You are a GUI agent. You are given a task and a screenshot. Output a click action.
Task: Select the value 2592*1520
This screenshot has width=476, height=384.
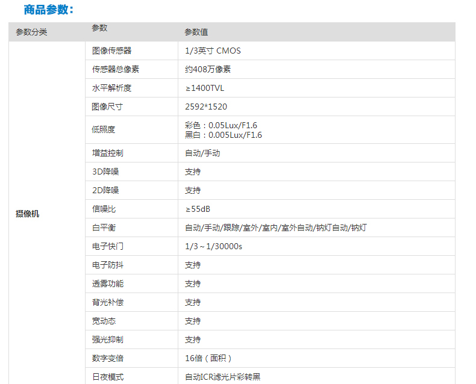point(206,107)
